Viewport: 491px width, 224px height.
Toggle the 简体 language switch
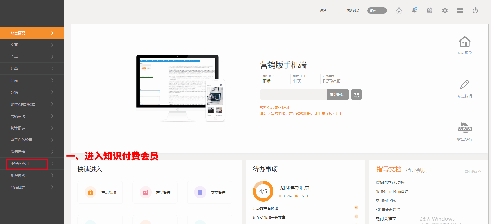pyautogui.click(x=377, y=11)
